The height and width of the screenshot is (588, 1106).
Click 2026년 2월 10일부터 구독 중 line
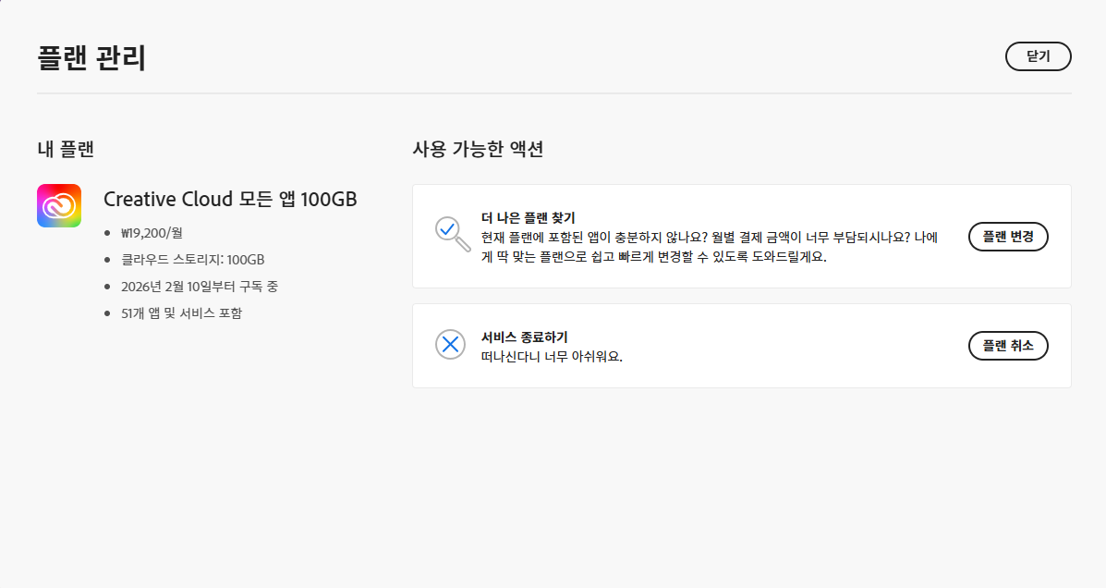point(200,287)
